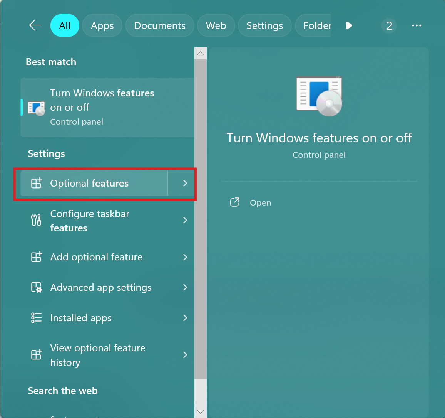
Task: Switch to the Web filter tab
Action: (216, 25)
